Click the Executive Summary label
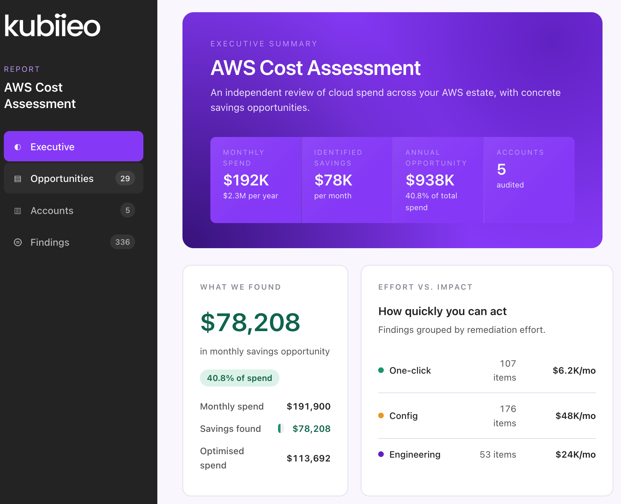621x504 pixels. pyautogui.click(x=264, y=44)
